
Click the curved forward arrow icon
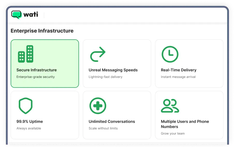[98, 54]
